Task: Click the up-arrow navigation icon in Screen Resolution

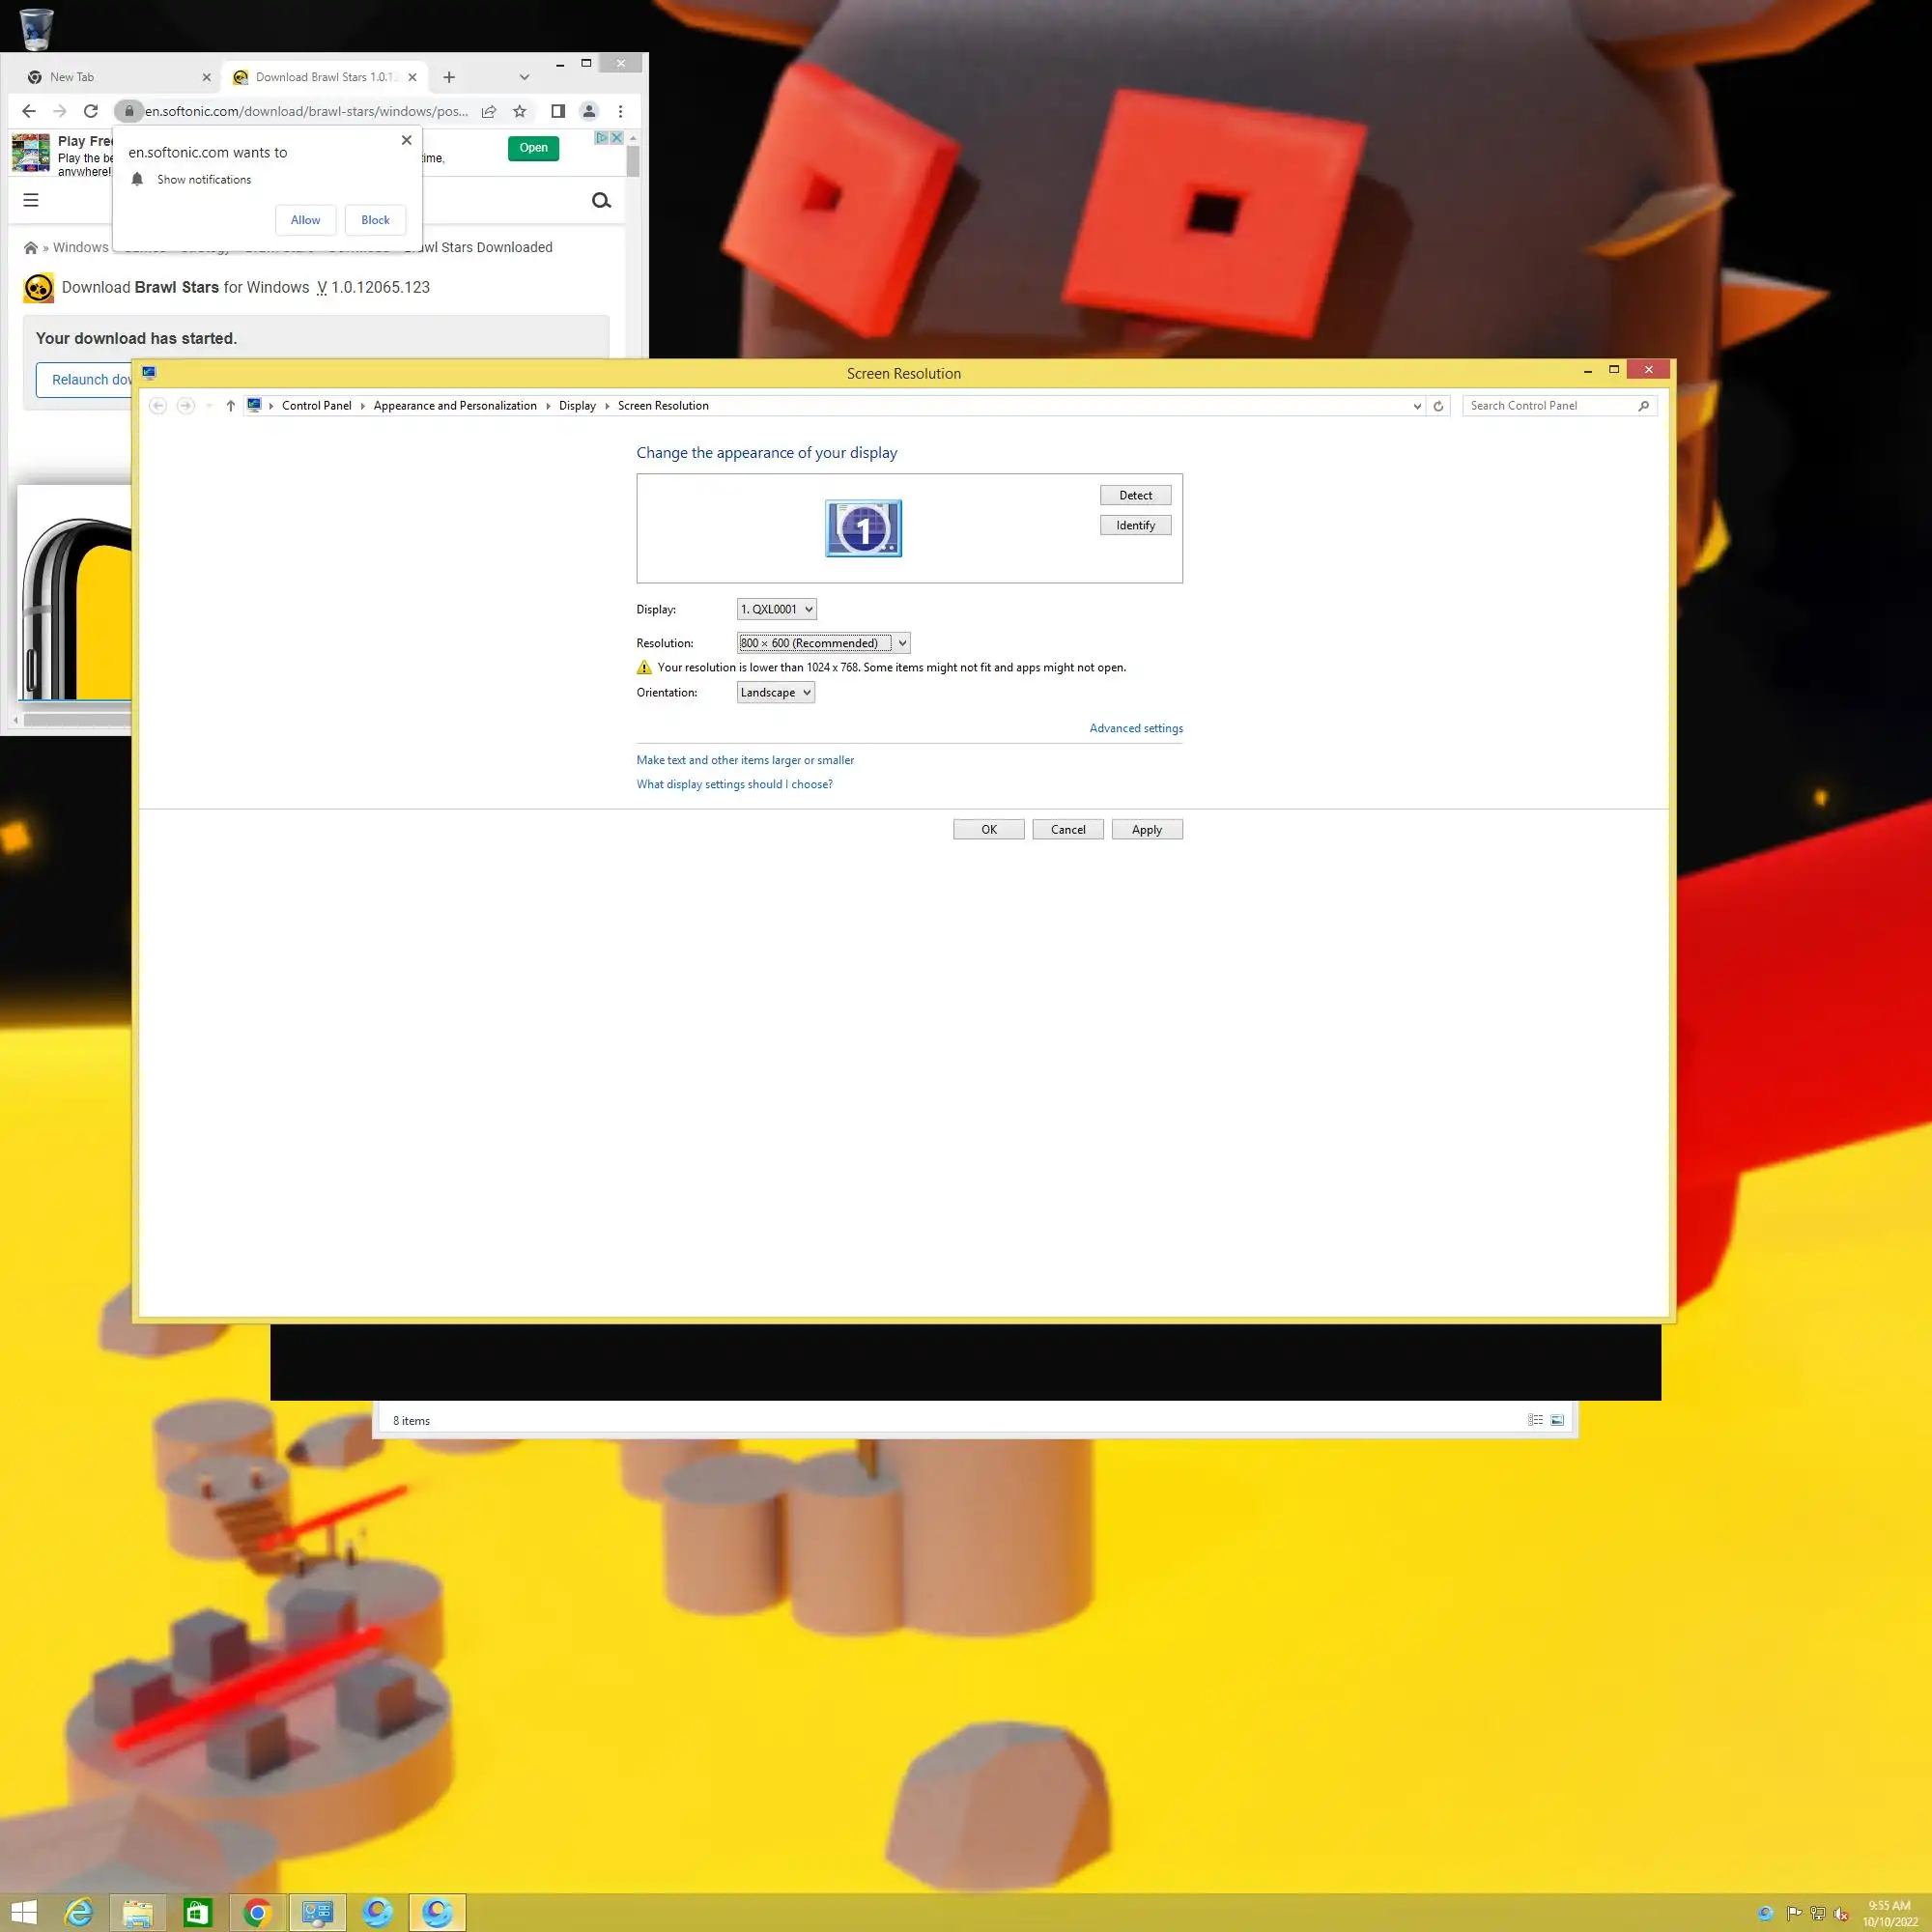Action: point(230,406)
